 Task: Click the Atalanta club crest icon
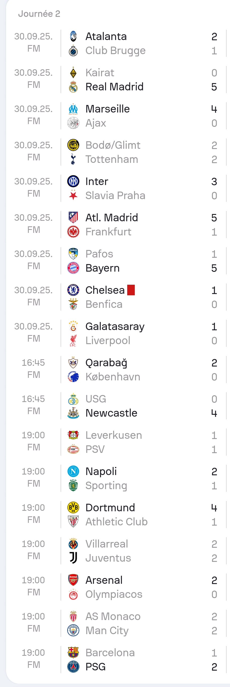[73, 36]
